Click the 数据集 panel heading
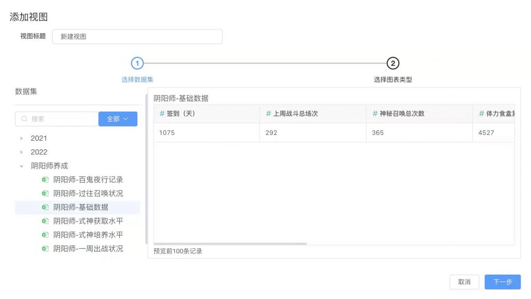Screen dimensions: 531x299 point(26,92)
